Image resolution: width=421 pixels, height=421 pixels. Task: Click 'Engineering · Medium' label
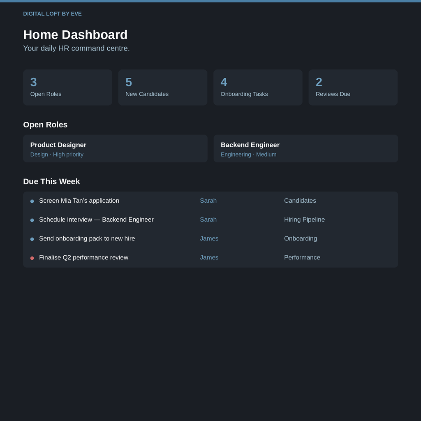tap(248, 155)
